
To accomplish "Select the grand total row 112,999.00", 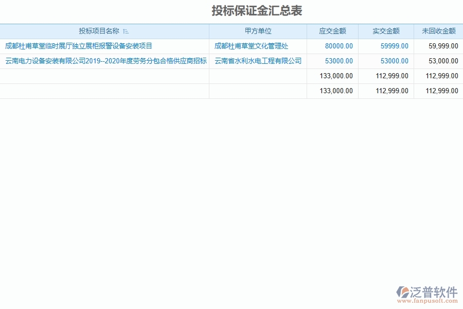I will tap(441, 91).
